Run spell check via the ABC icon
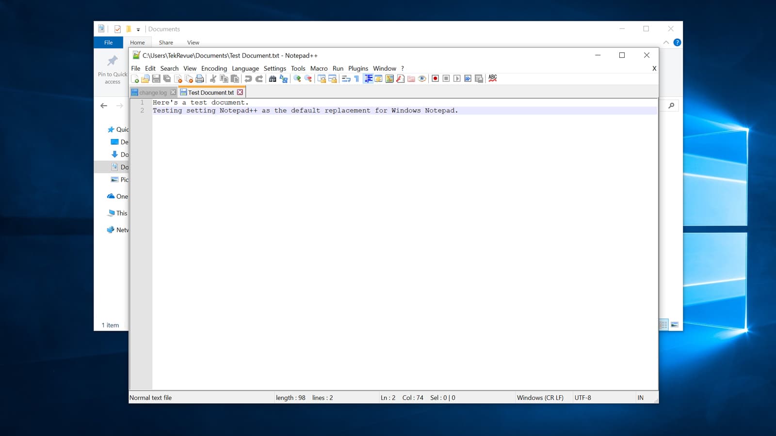776x436 pixels. 492,78
